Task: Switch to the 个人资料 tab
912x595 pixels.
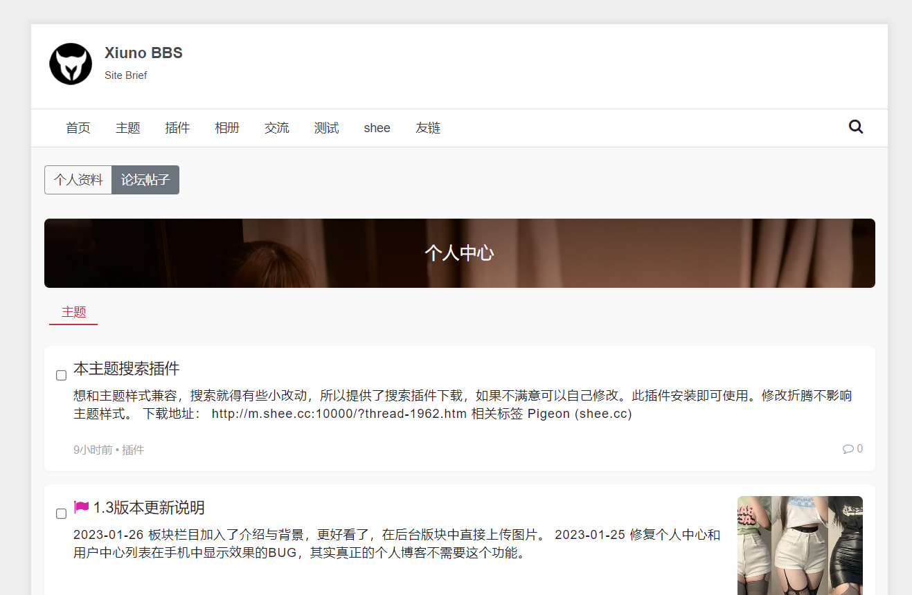Action: point(78,180)
